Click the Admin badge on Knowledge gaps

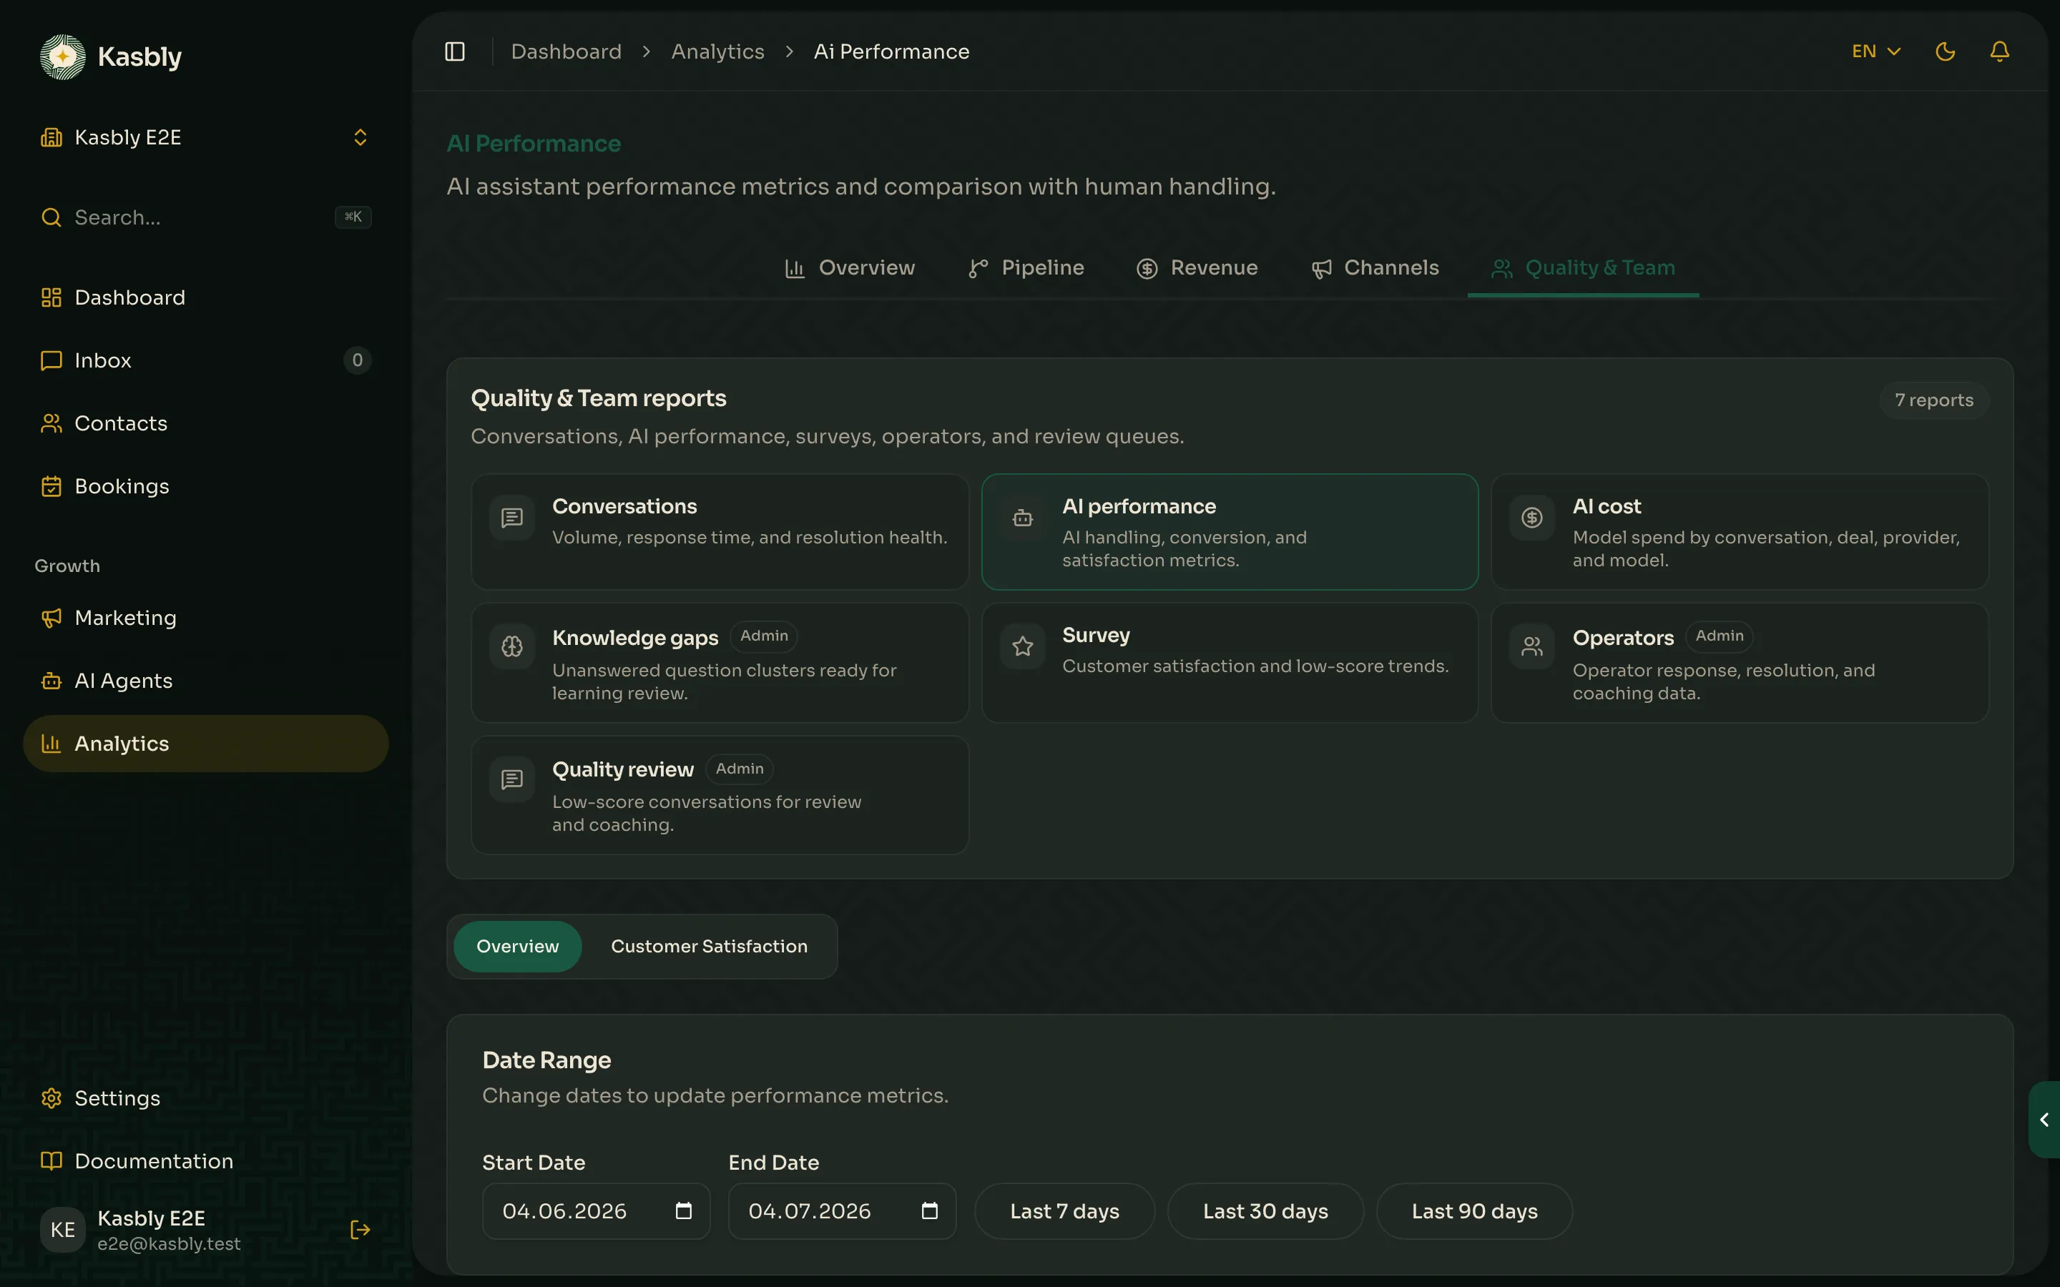(764, 636)
